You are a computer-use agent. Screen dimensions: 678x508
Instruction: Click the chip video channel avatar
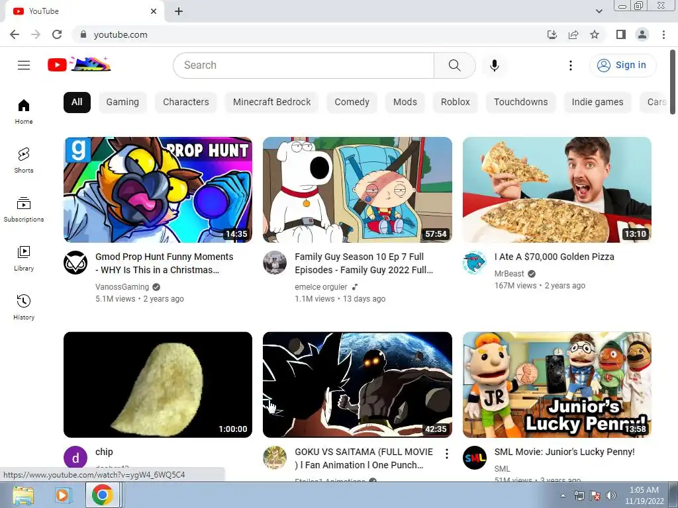tap(75, 458)
